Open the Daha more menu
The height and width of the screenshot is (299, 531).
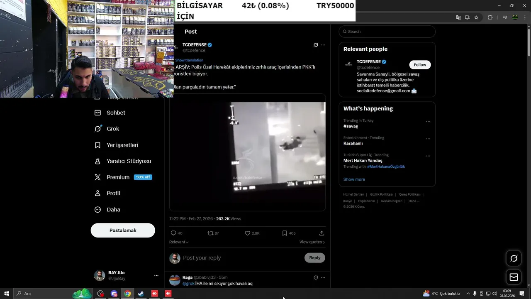[107, 210]
